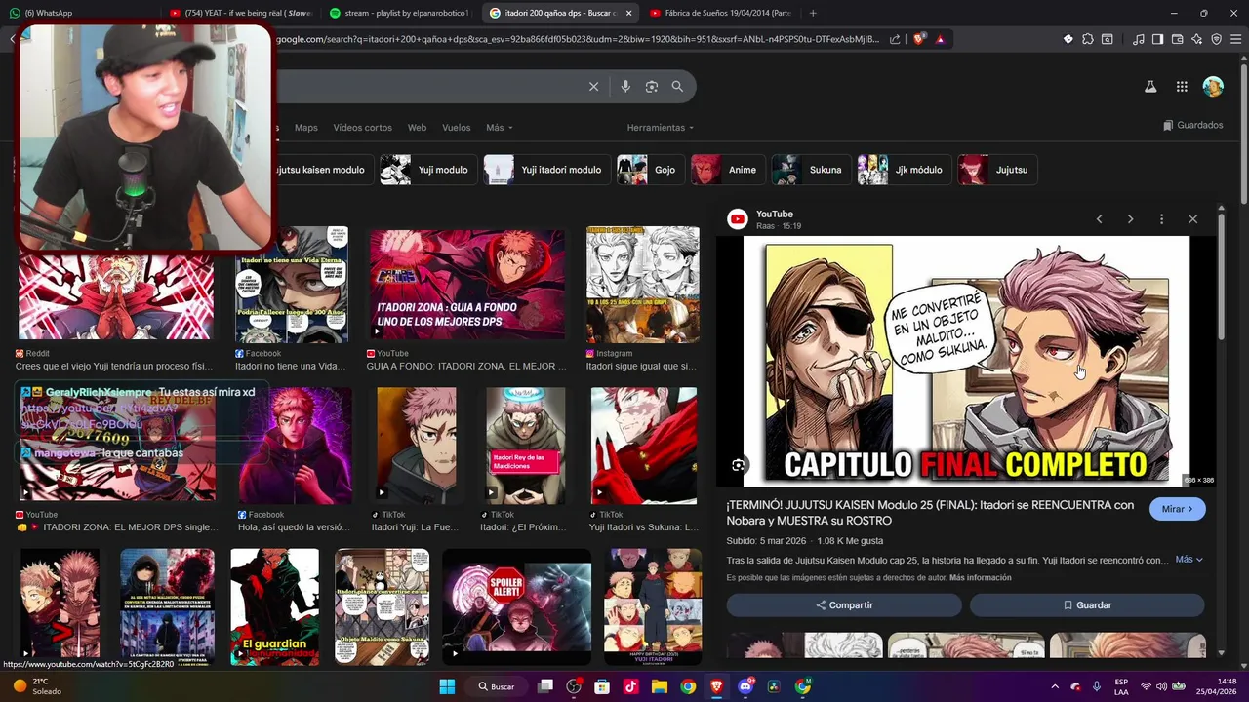Click the Brave Shields lion icon
The width and height of the screenshot is (1249, 702).
tap(919, 39)
